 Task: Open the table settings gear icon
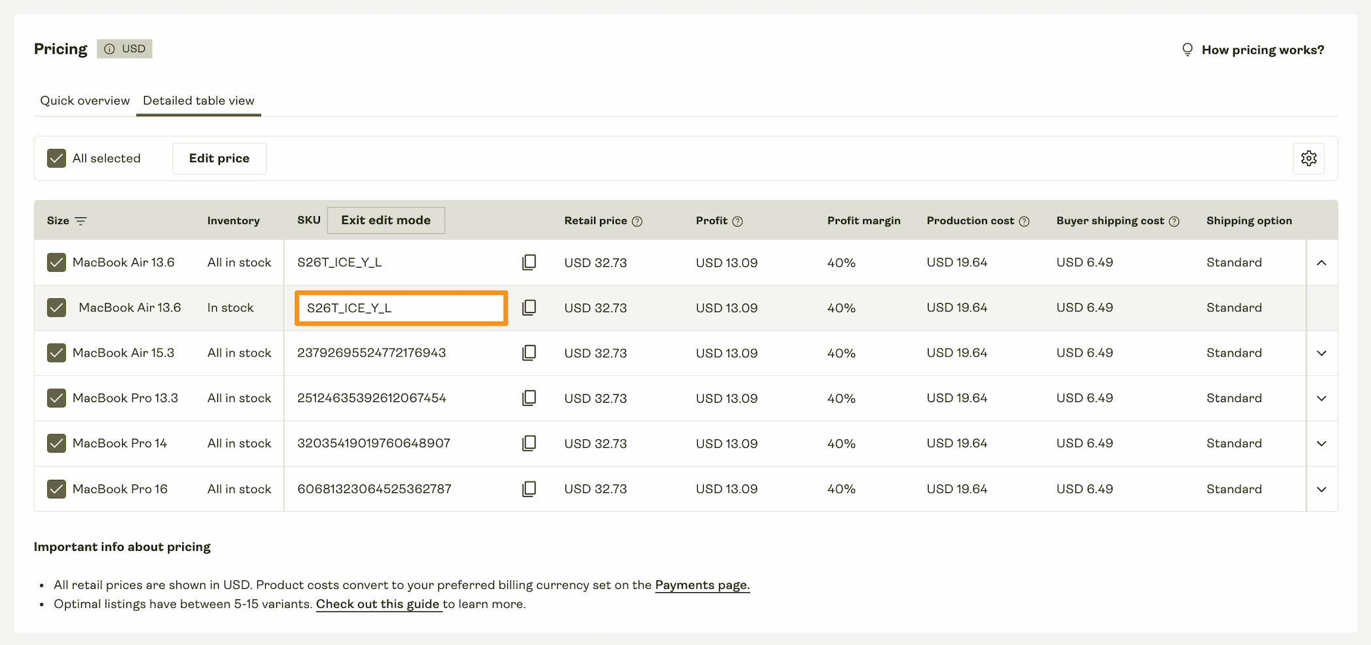[1308, 158]
